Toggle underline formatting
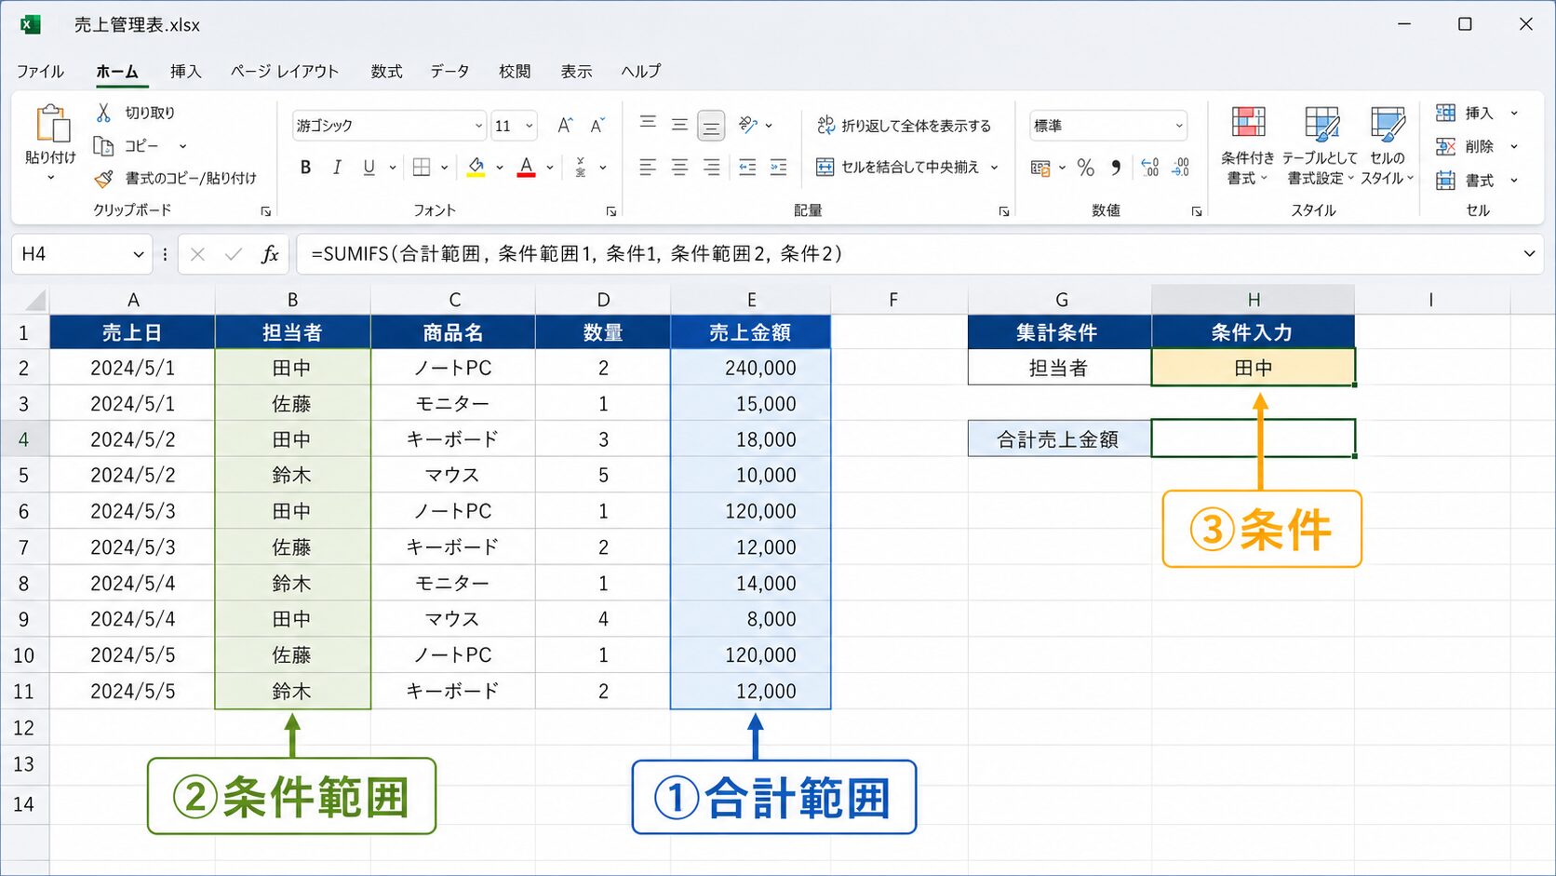 click(x=369, y=168)
